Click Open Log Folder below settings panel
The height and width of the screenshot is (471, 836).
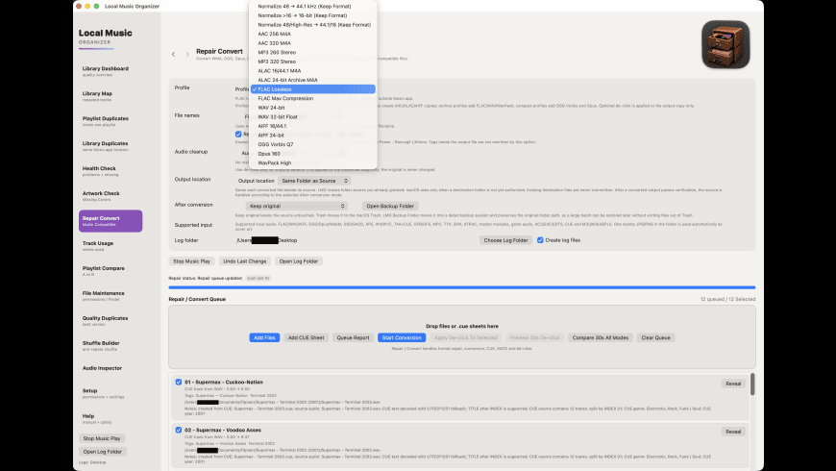click(x=299, y=261)
